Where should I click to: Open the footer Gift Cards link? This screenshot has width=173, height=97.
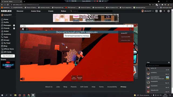84,87
